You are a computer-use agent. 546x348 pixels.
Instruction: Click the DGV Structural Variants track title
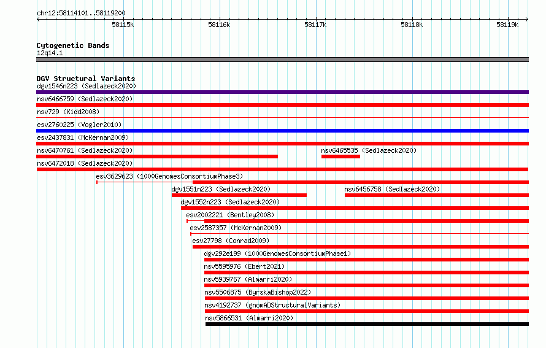coord(86,79)
